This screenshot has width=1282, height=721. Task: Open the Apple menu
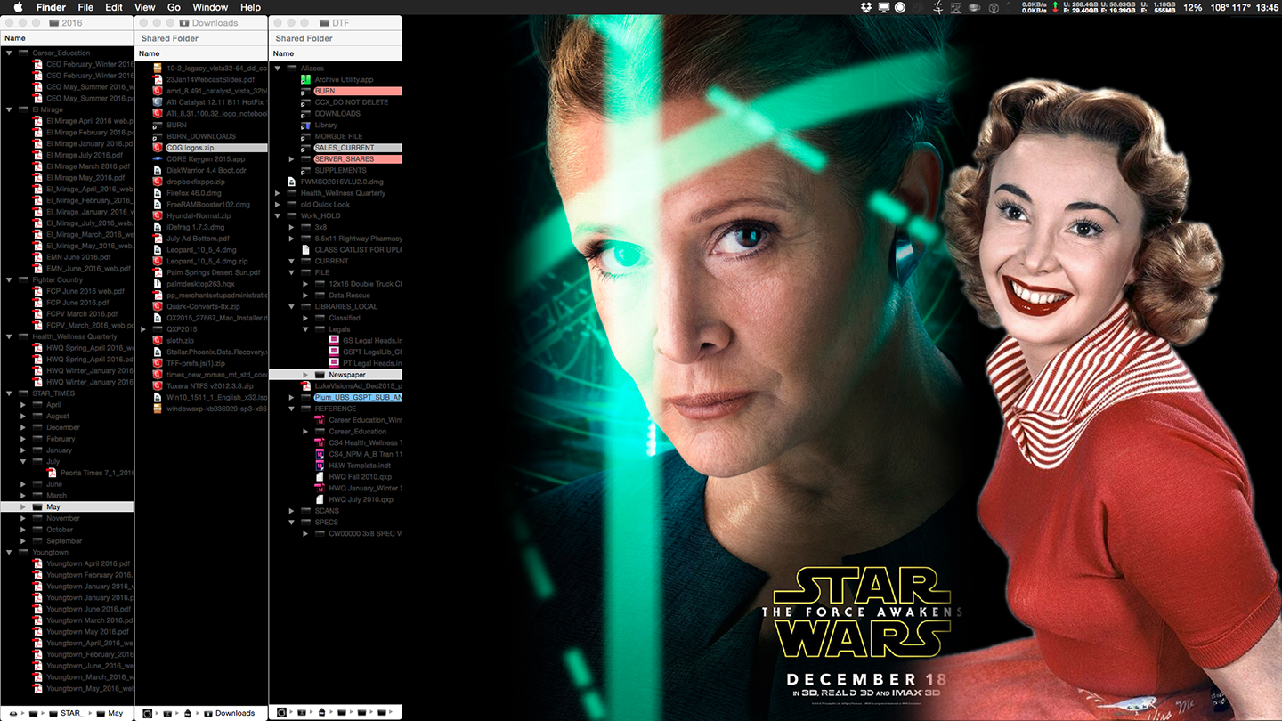click(18, 7)
